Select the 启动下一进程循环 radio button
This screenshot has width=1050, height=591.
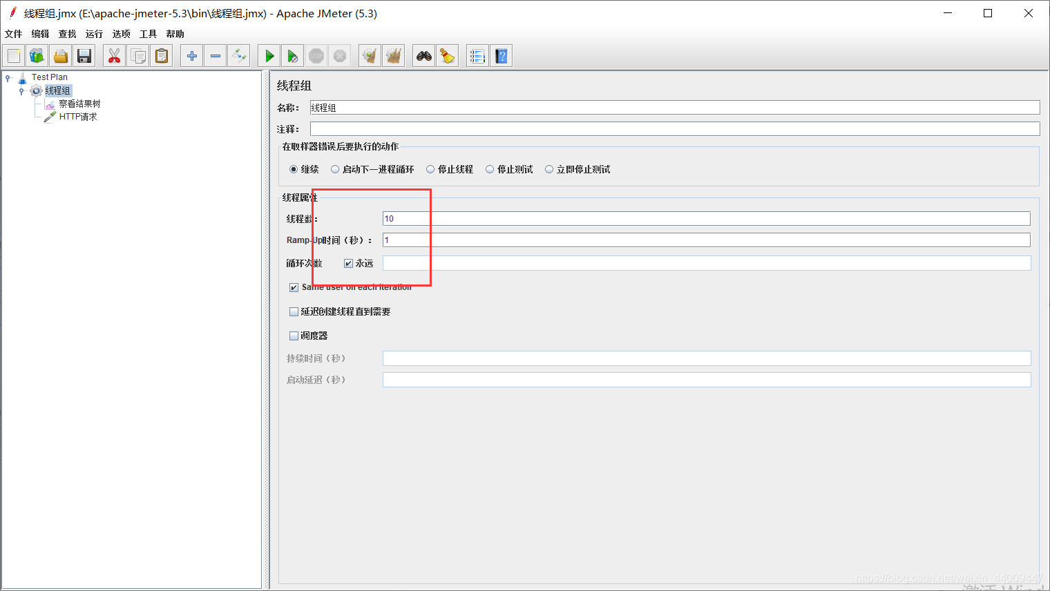click(x=335, y=169)
